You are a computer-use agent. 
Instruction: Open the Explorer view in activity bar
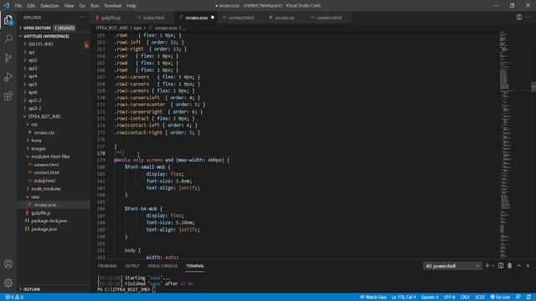coord(8,20)
